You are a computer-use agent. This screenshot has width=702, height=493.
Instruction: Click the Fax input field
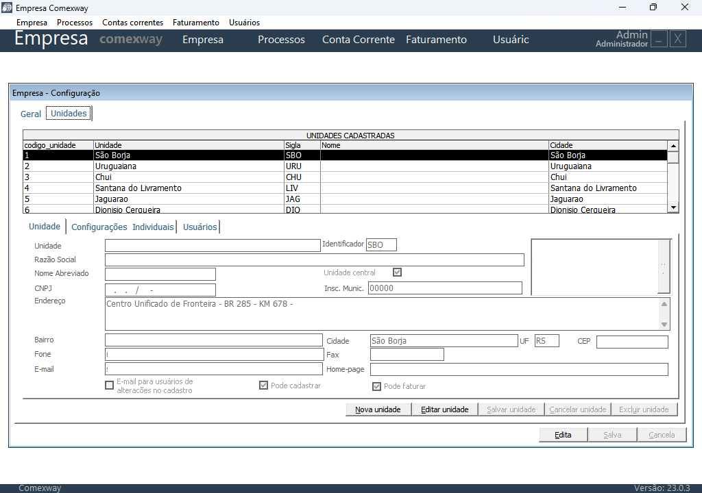(407, 354)
